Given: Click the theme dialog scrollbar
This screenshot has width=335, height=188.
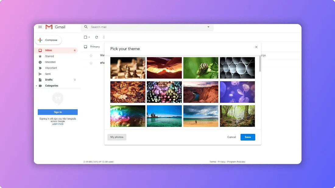Looking at the screenshot, I should 260,64.
